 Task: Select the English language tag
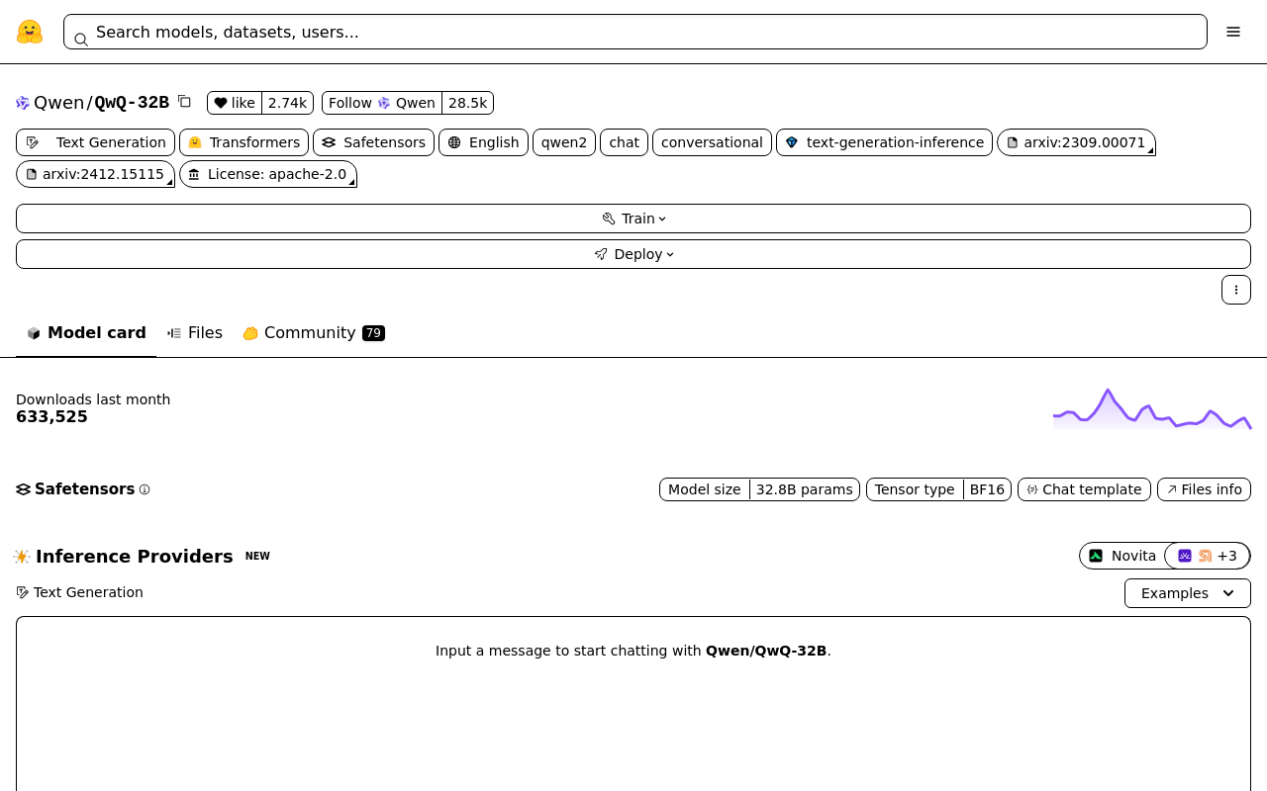point(483,142)
